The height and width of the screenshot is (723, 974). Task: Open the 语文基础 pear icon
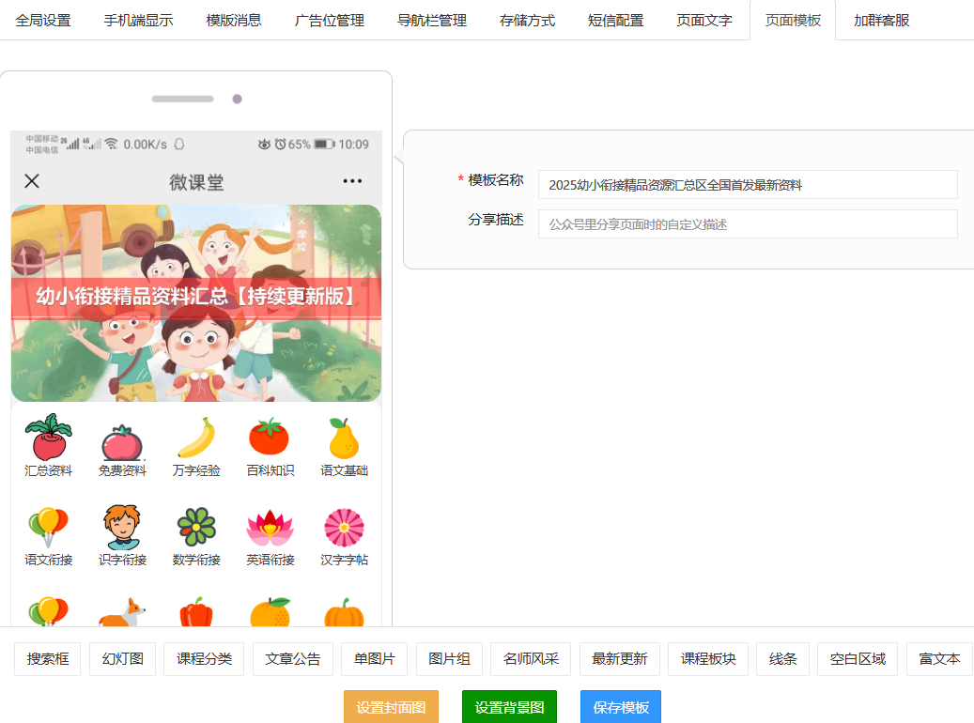coord(344,438)
